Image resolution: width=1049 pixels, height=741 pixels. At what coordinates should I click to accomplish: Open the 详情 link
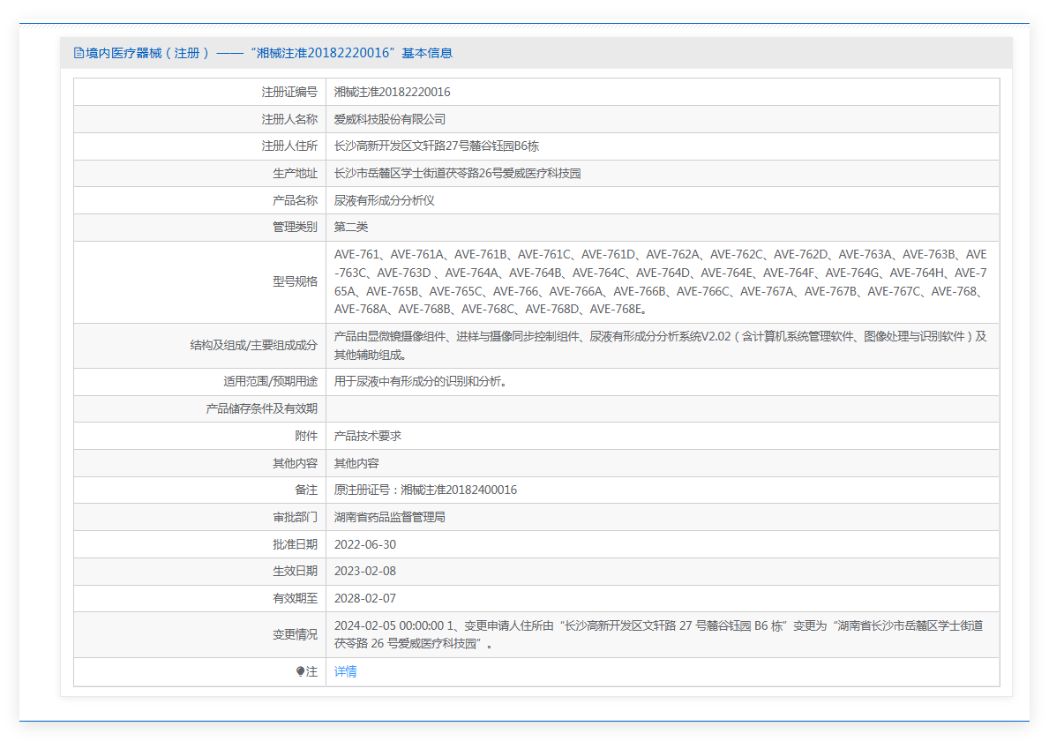346,671
